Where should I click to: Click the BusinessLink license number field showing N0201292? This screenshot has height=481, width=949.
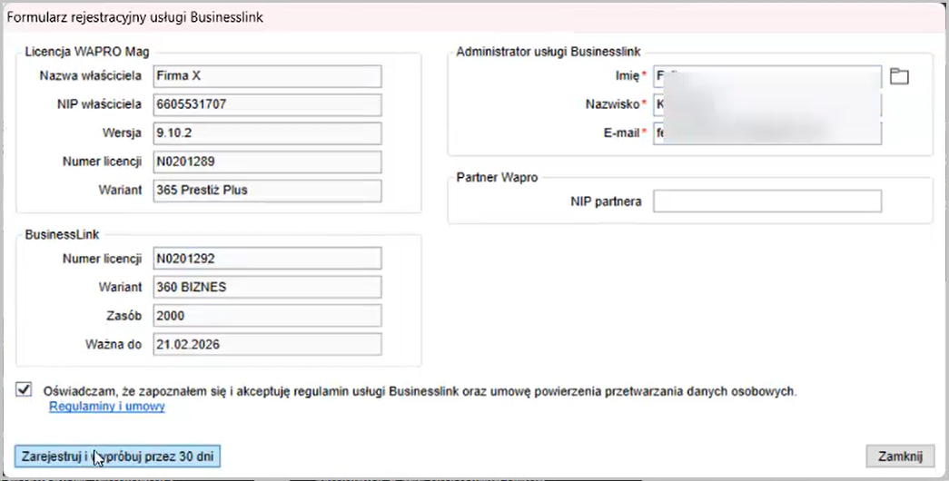pos(267,259)
